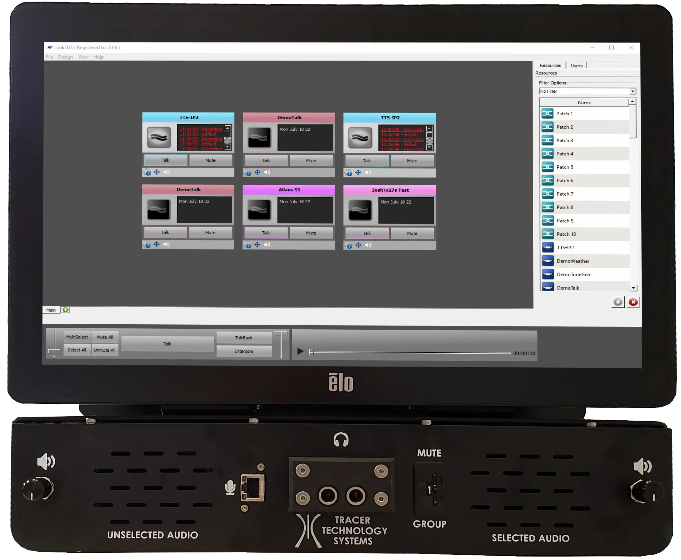Click the DemoWeather resource icon
Image resolution: width=681 pixels, height=560 pixels.
(x=547, y=261)
